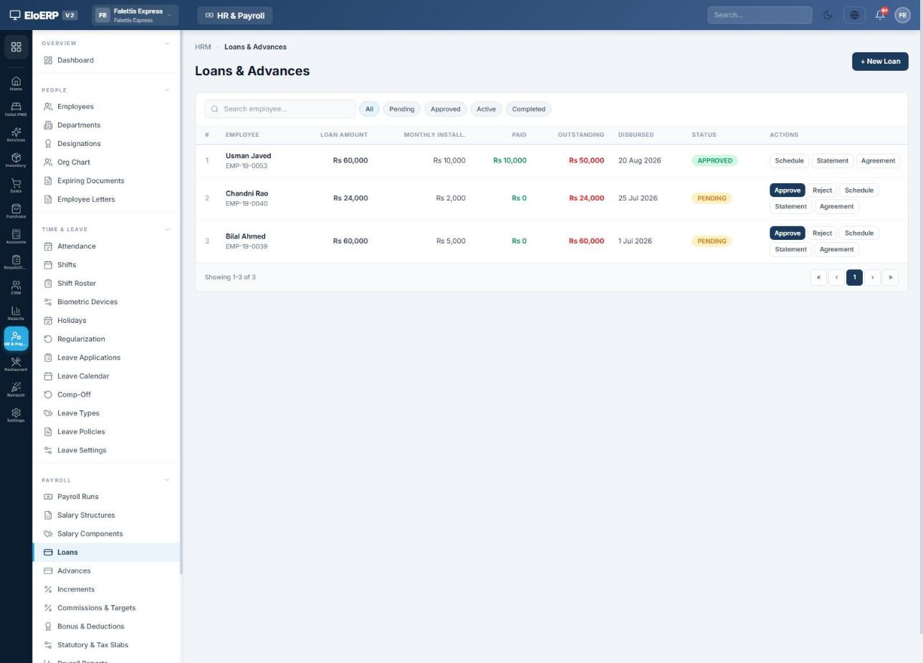Reject Bilal Ahmed's loan
The width and height of the screenshot is (923, 663).
coord(822,233)
